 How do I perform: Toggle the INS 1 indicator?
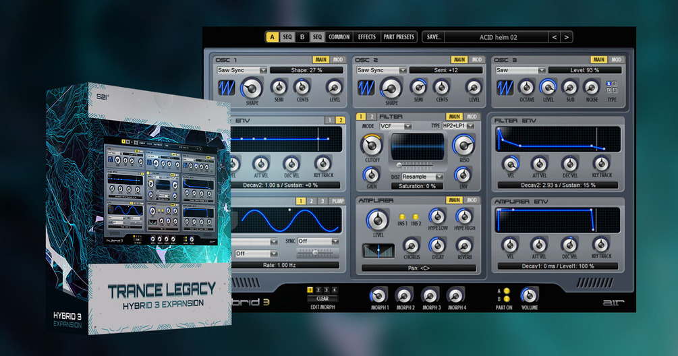(x=402, y=216)
